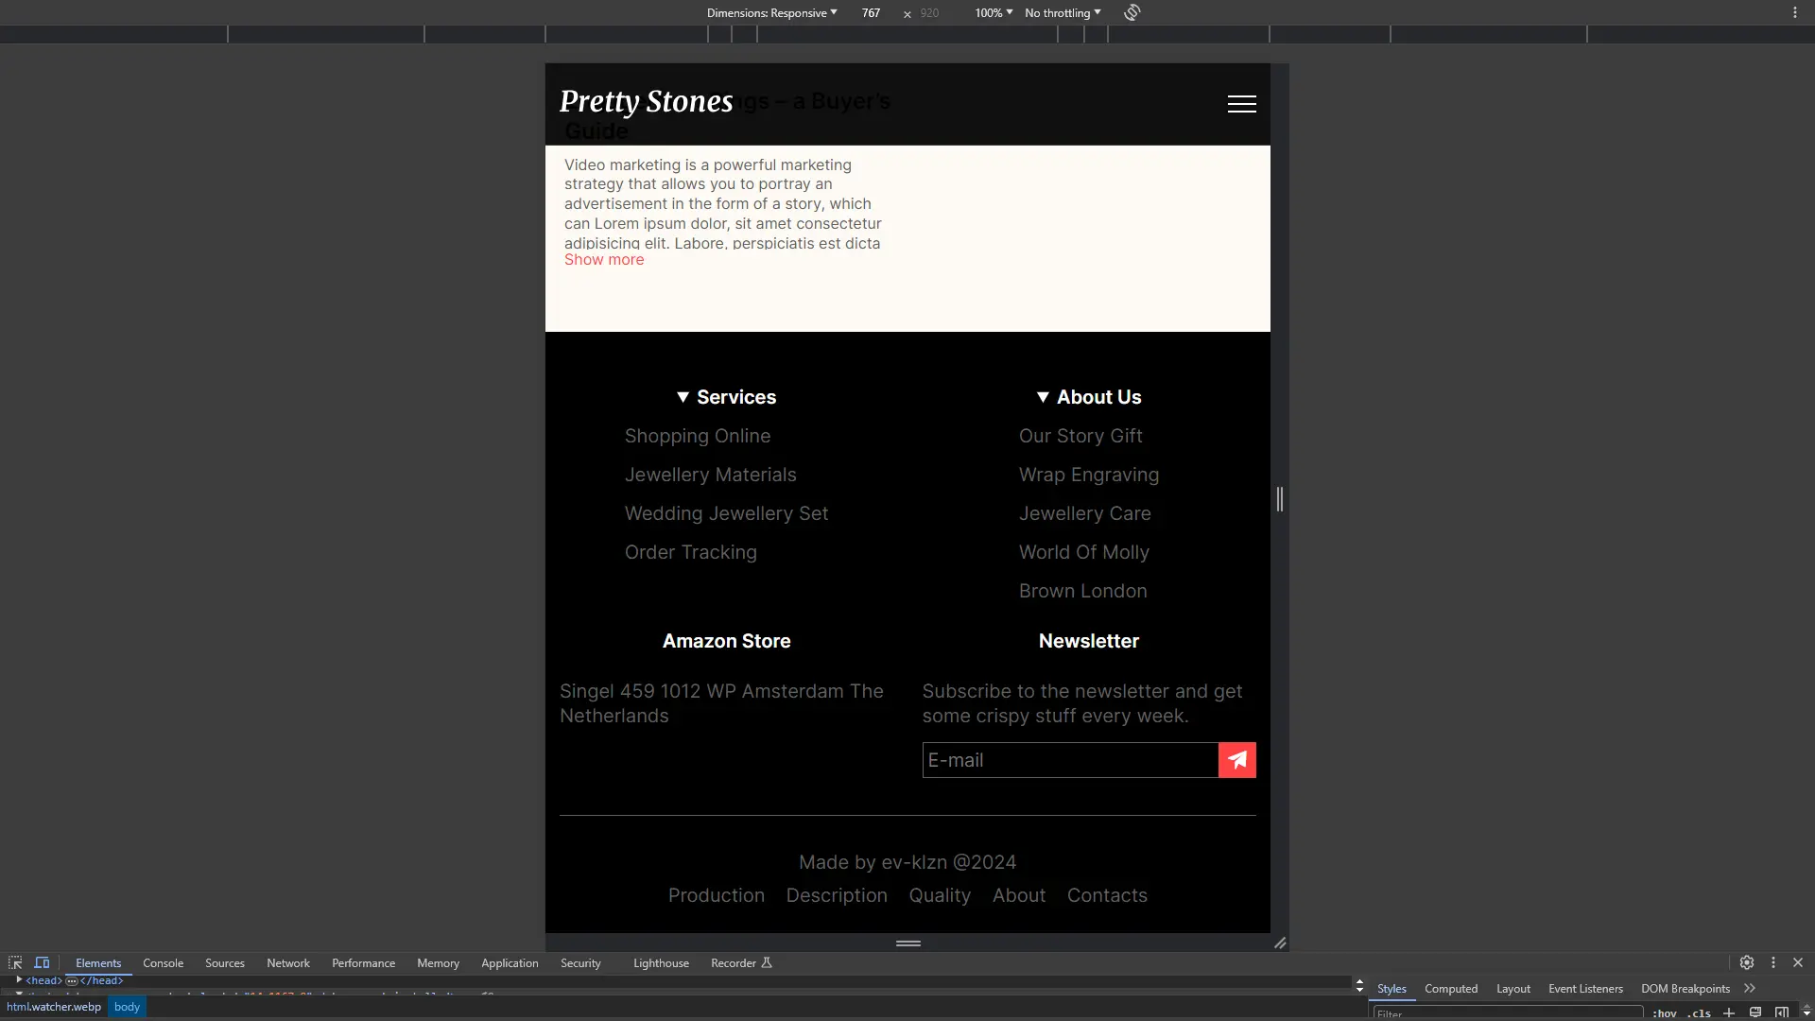The width and height of the screenshot is (1815, 1021).
Task: Open the Order Tracking link
Action: point(691,552)
